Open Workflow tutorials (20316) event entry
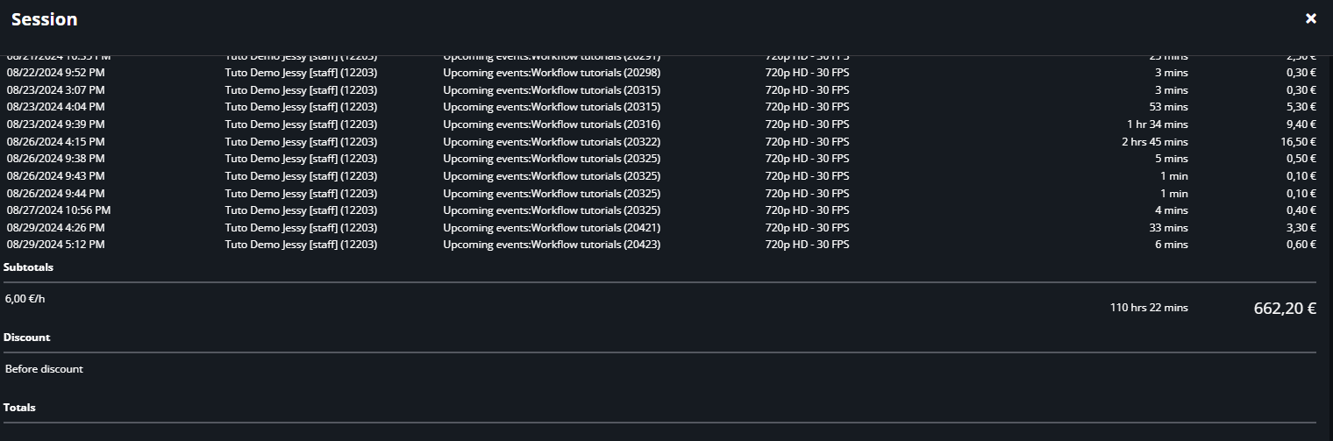The image size is (1333, 441). 552,124
